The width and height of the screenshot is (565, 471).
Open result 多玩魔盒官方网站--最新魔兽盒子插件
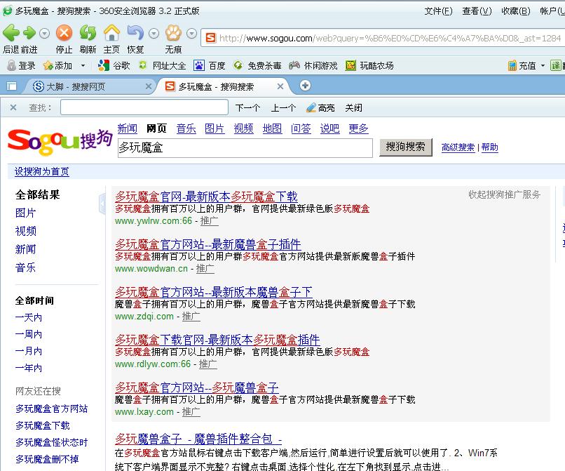(x=208, y=244)
